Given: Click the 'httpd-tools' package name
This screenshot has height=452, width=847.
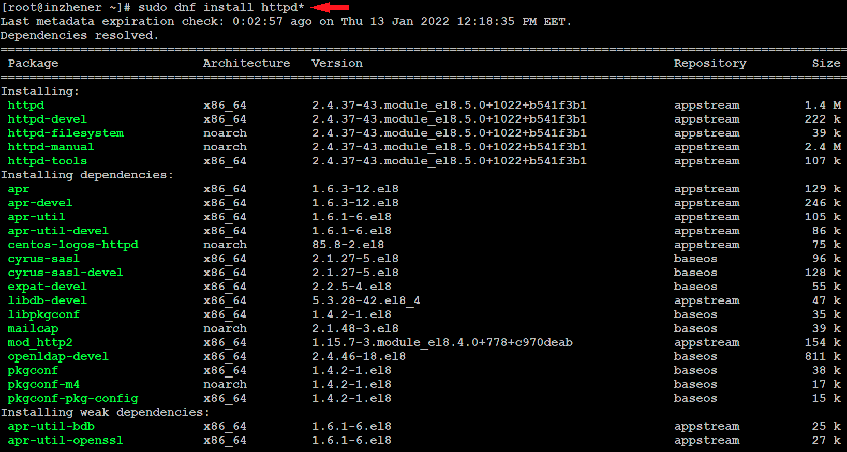Looking at the screenshot, I should coord(47,161).
